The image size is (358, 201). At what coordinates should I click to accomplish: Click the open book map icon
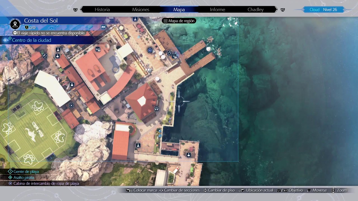(103, 27)
